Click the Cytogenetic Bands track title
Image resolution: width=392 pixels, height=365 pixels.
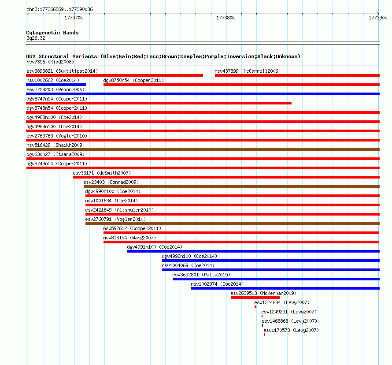coord(52,33)
